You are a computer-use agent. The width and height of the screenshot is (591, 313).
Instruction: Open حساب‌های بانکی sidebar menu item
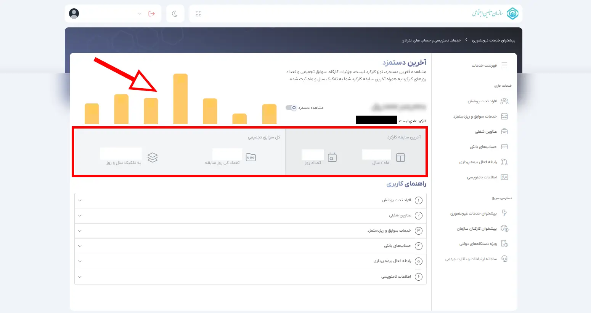[x=483, y=147]
